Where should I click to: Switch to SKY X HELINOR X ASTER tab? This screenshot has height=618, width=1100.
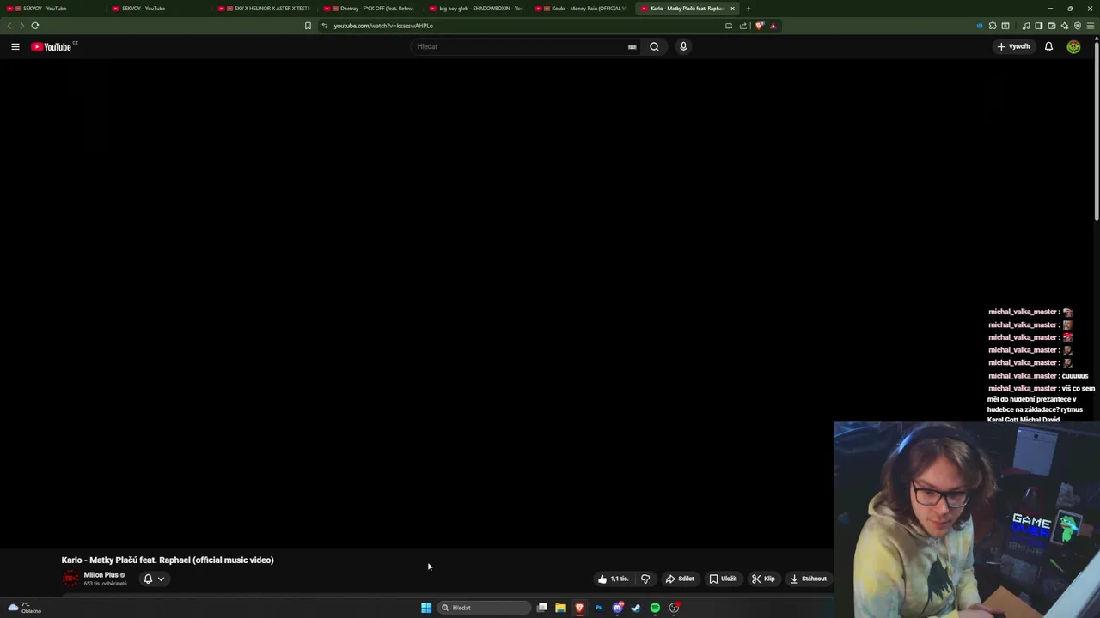coord(265,9)
